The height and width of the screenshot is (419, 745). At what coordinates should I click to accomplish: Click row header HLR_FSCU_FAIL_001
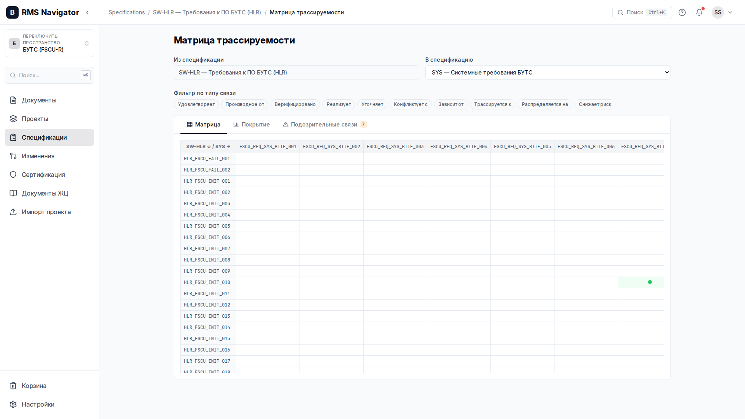tap(208, 159)
